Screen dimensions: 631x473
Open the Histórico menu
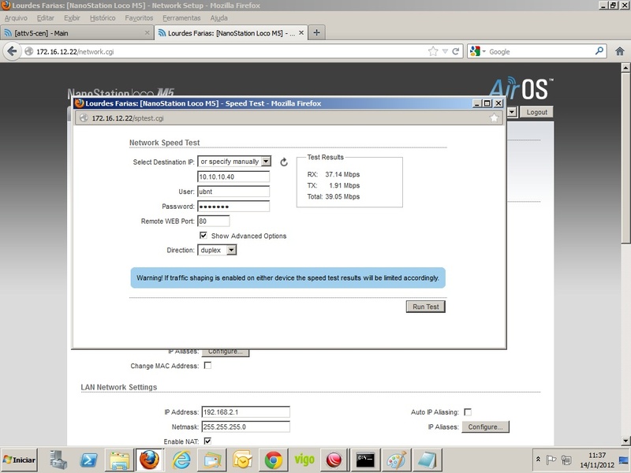click(103, 18)
